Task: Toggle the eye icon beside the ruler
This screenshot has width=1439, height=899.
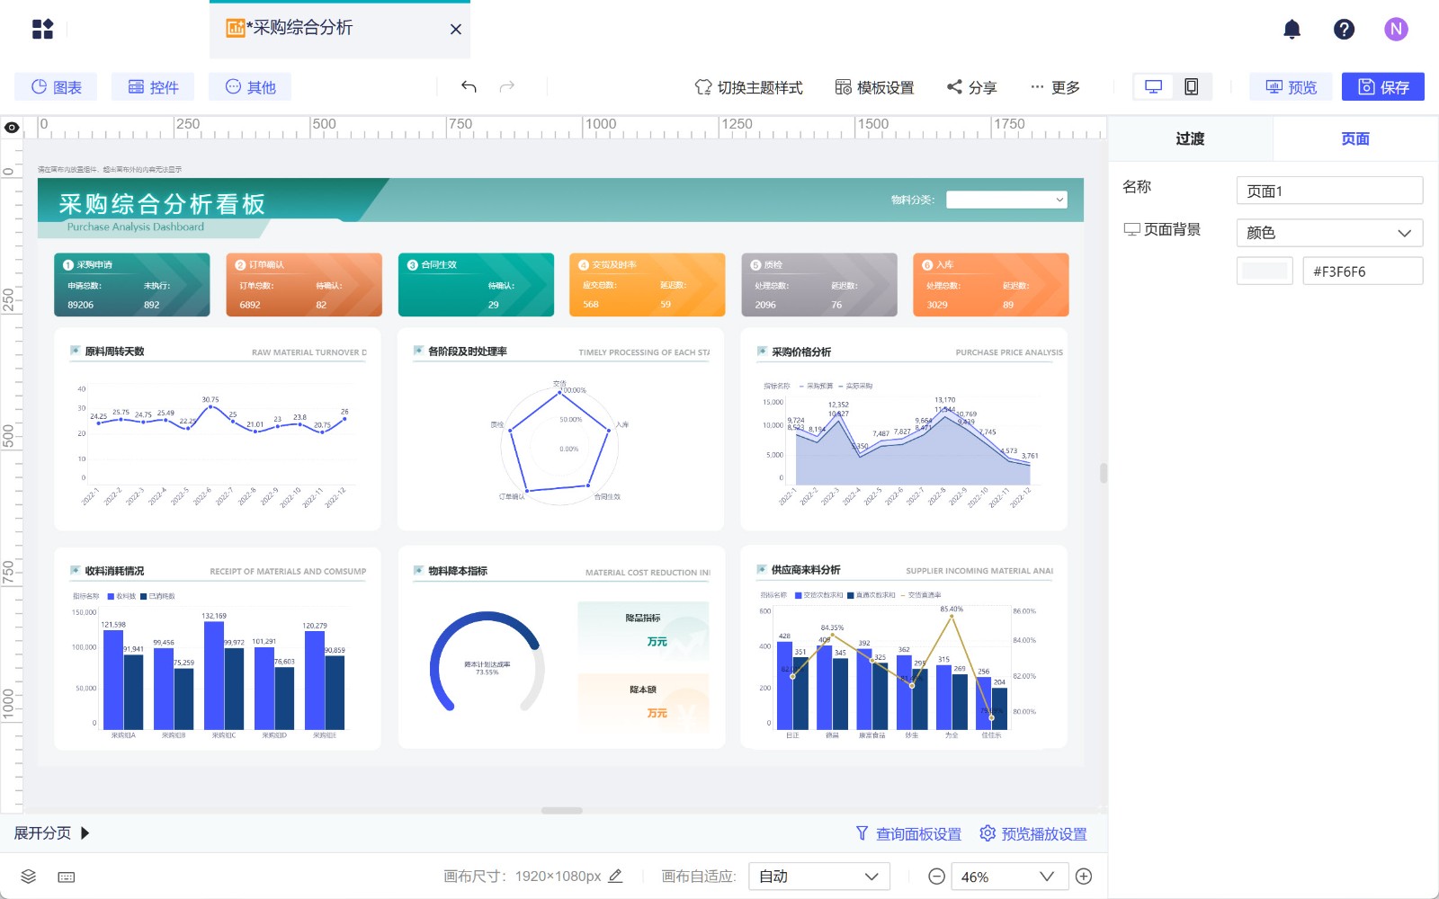Action: pyautogui.click(x=12, y=128)
